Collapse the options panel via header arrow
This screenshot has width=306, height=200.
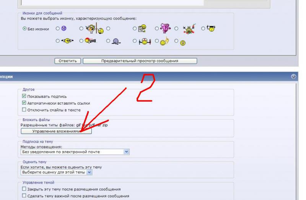(x=294, y=77)
